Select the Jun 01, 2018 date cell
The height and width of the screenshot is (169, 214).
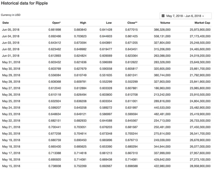11,56
